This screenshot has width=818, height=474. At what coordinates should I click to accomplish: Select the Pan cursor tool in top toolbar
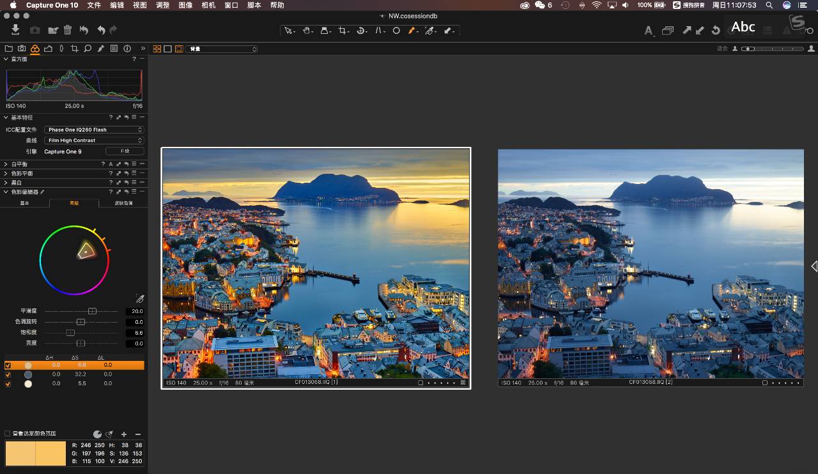coord(307,30)
